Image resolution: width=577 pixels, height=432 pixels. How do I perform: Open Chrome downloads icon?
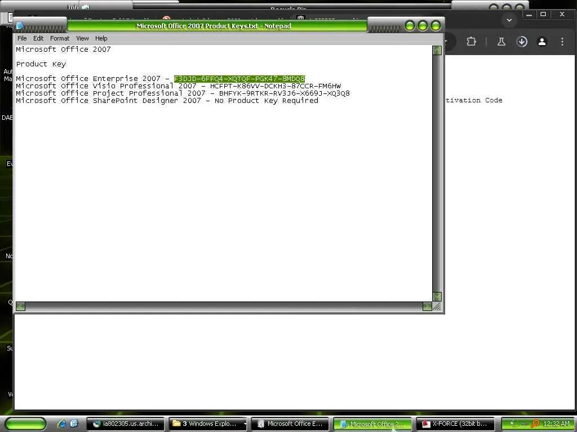pyautogui.click(x=522, y=42)
